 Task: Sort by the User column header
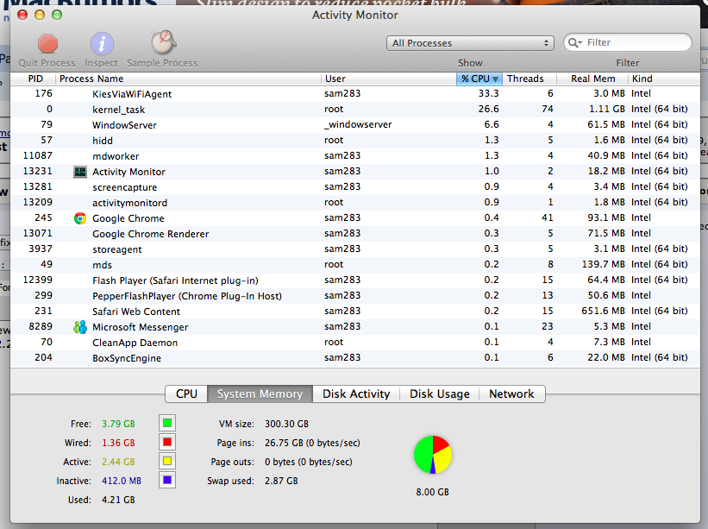pyautogui.click(x=389, y=79)
